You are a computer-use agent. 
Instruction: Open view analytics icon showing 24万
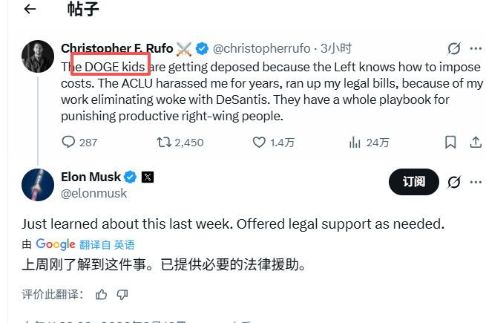point(355,142)
